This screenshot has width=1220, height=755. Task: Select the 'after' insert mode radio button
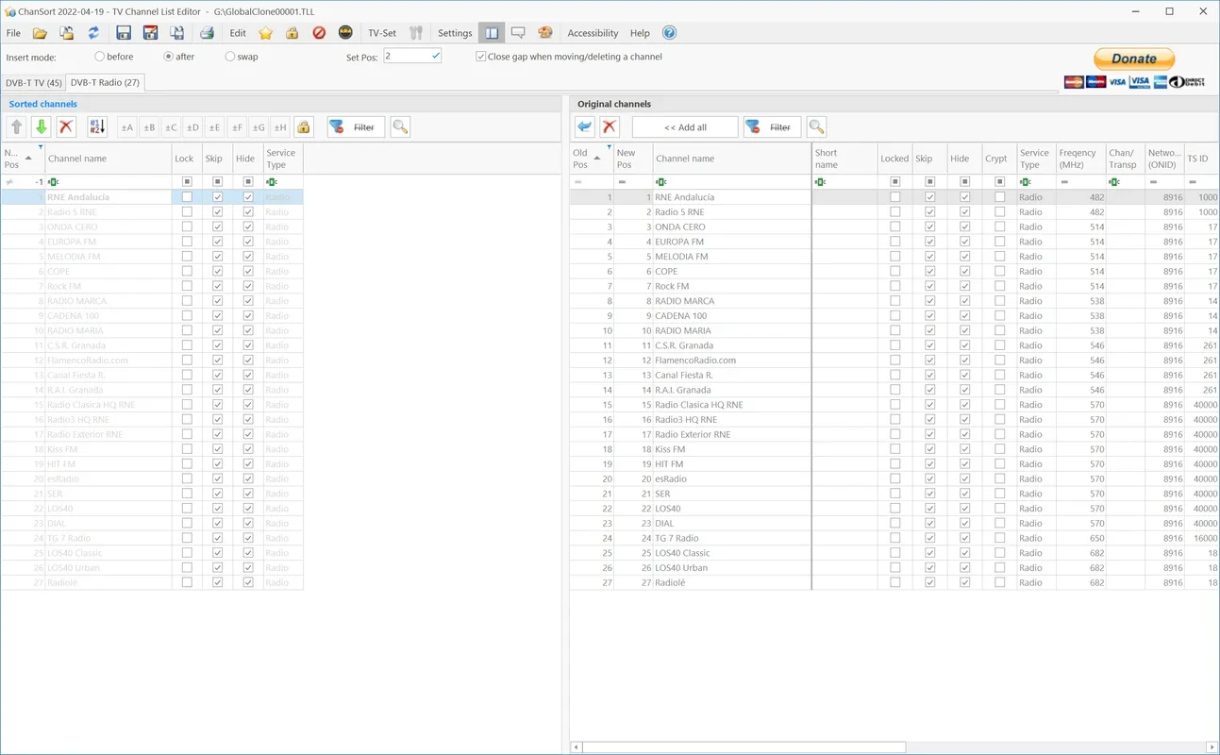point(169,57)
